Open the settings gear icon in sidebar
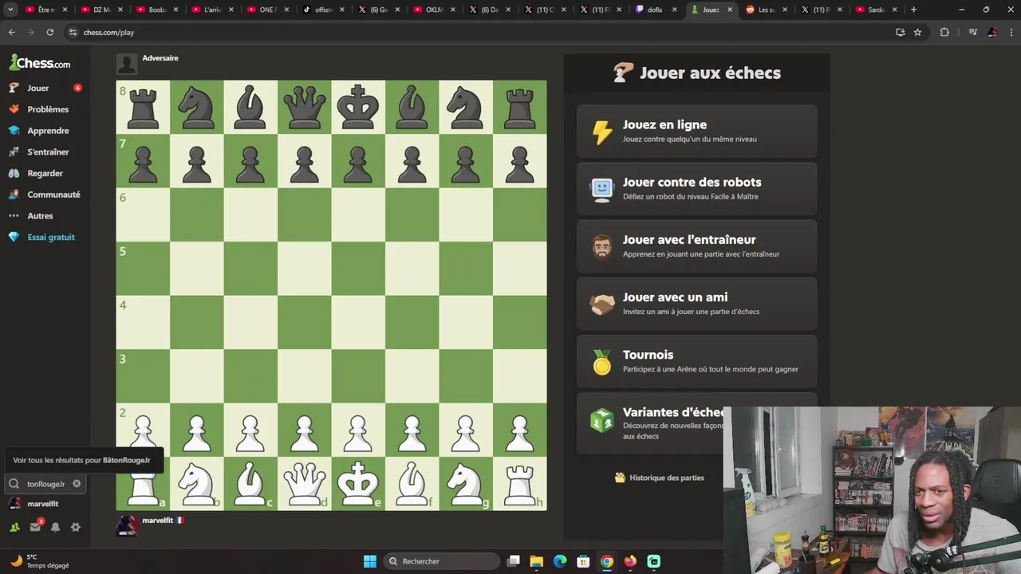The width and height of the screenshot is (1021, 574). click(x=76, y=527)
